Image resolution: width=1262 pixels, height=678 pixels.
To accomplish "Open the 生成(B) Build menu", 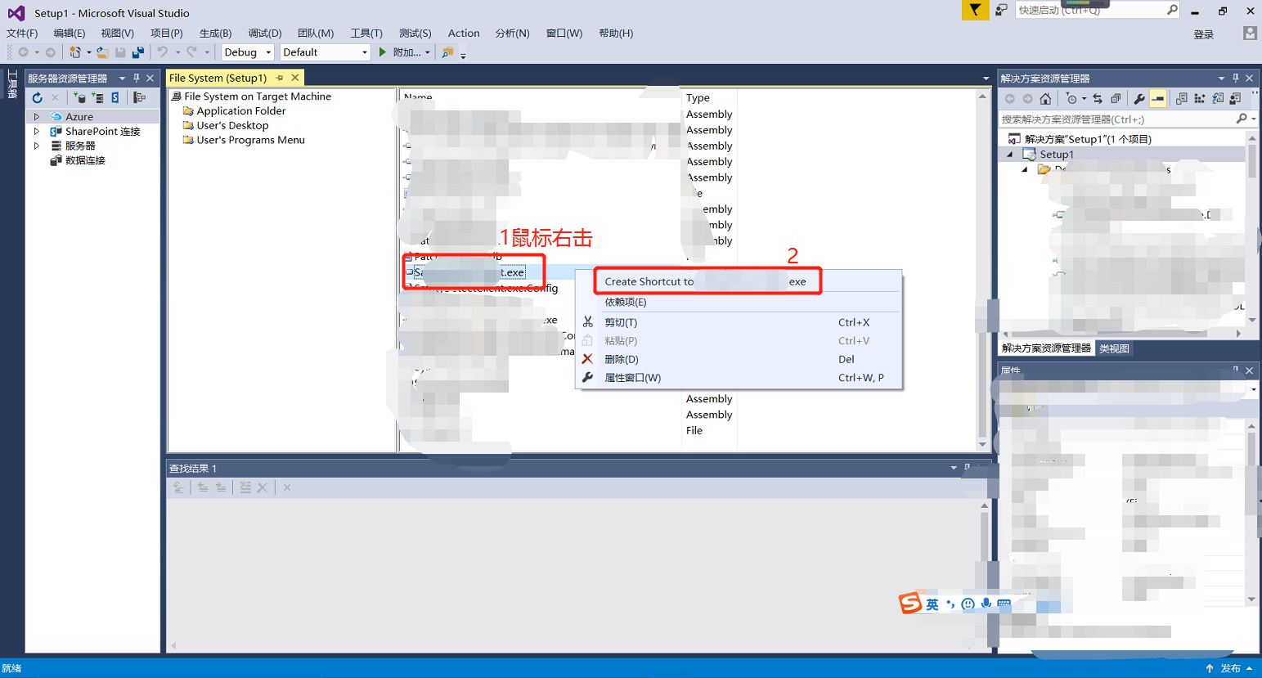I will (215, 34).
